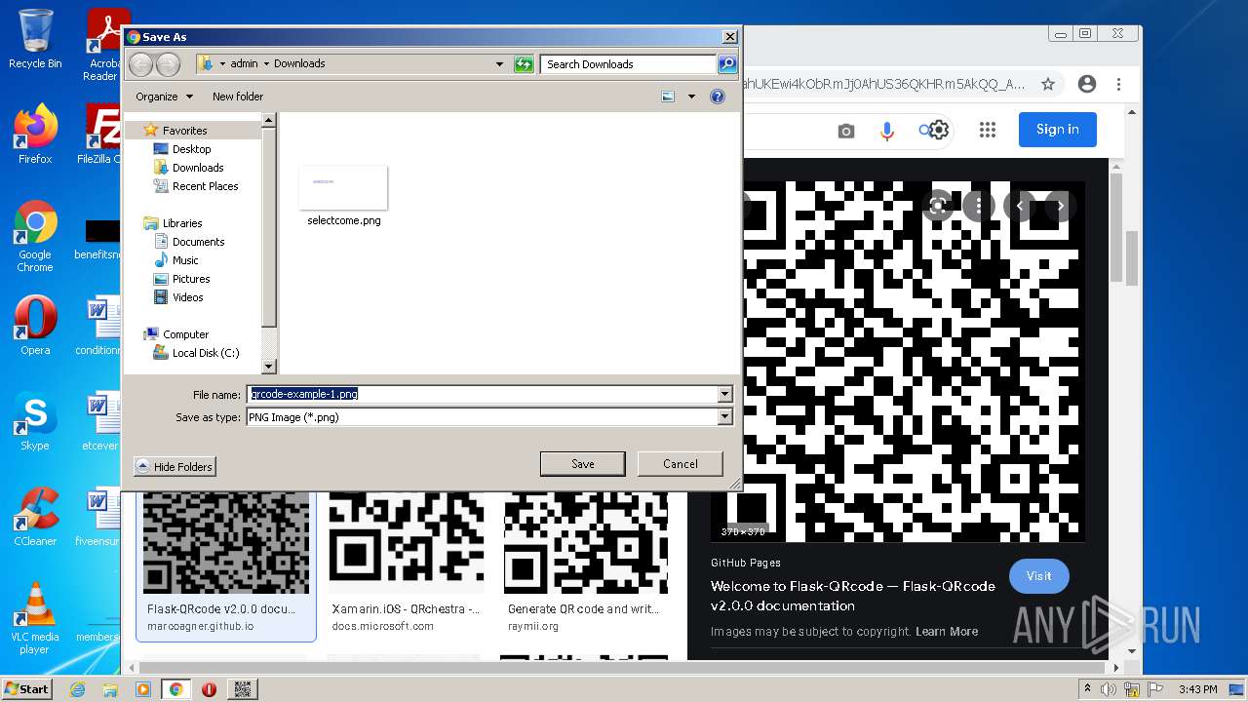The image size is (1248, 702).
Task: Open the Documents library
Action: (198, 242)
